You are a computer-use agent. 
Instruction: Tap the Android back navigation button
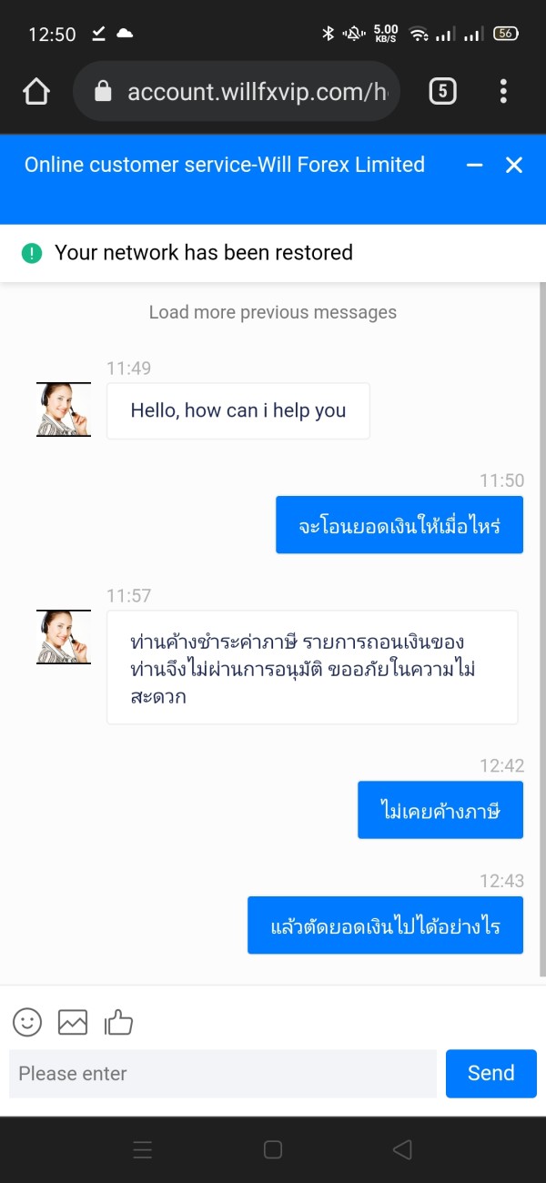pos(402,1149)
